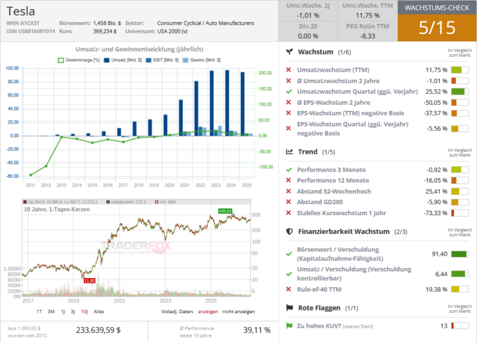Click the 1,458 Bio. $ Börsenwert value
Viewport: 477px width, 342px height.
[x=107, y=23]
